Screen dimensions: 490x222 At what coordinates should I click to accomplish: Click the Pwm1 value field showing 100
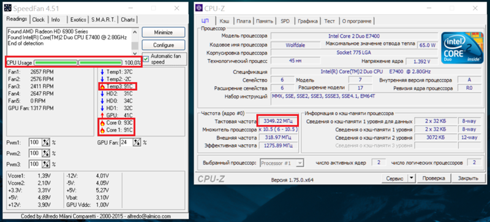point(35,142)
